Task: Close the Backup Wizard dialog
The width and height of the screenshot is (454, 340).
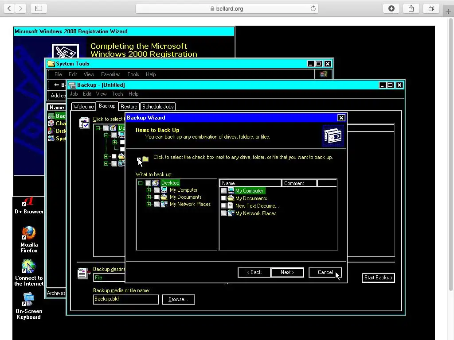Action: point(341,118)
